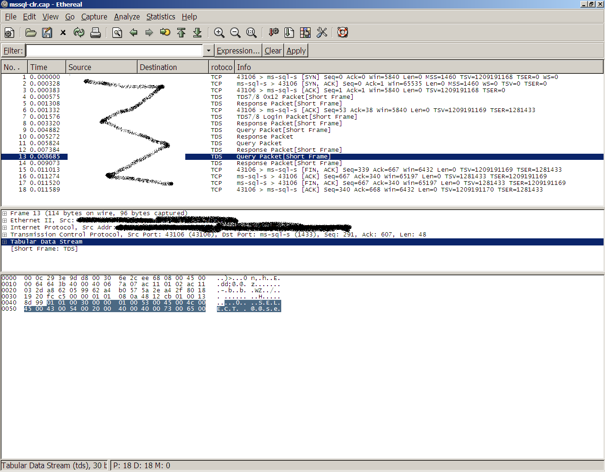Click inside the Filter text field

[x=113, y=51]
